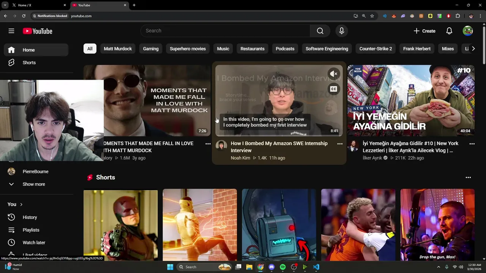Open the yellow Flash short thumbnail
This screenshot has width=486, height=273.
(200, 225)
